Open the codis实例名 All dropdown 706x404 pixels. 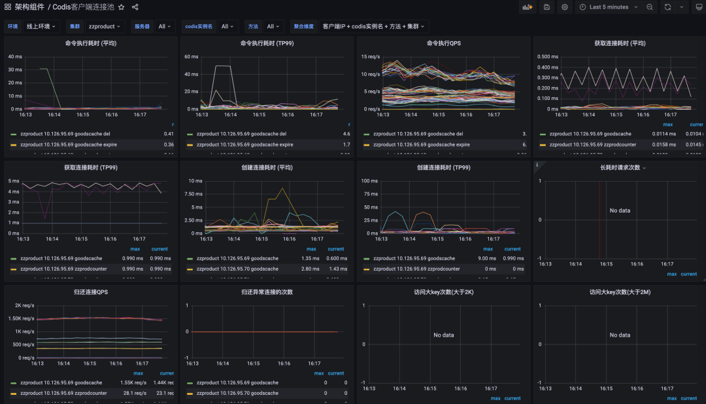pyautogui.click(x=227, y=27)
